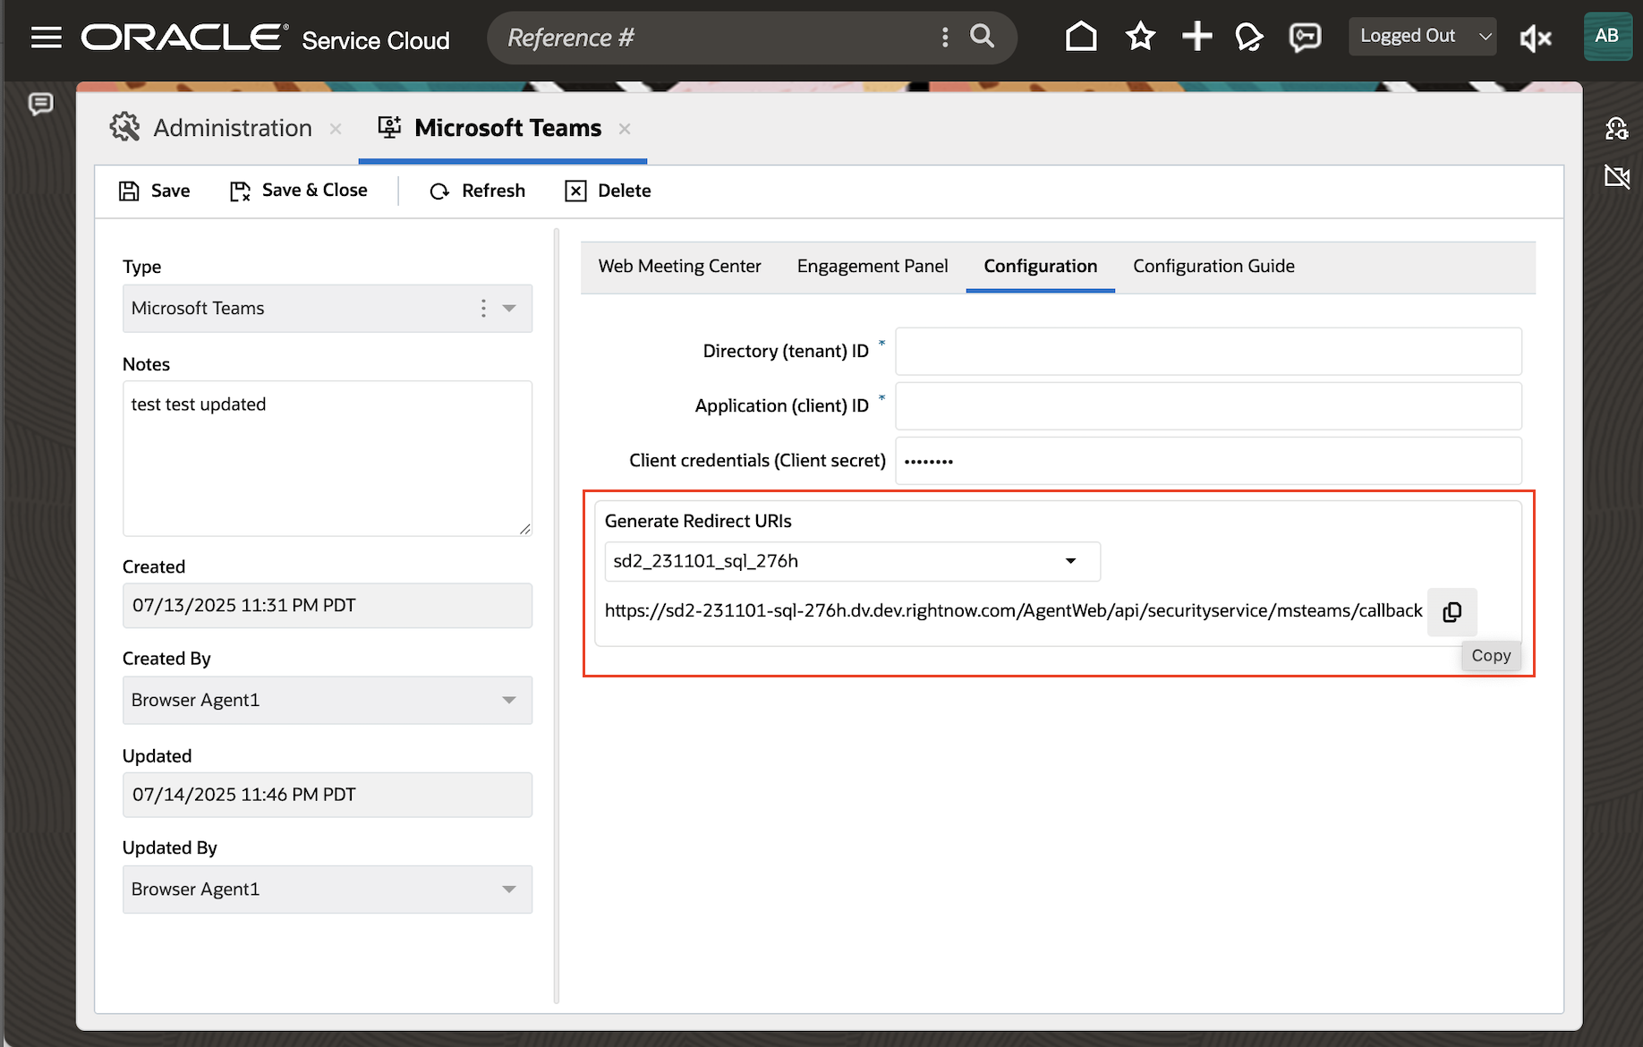
Task: Expand the Created By agent dropdown
Action: pos(509,700)
